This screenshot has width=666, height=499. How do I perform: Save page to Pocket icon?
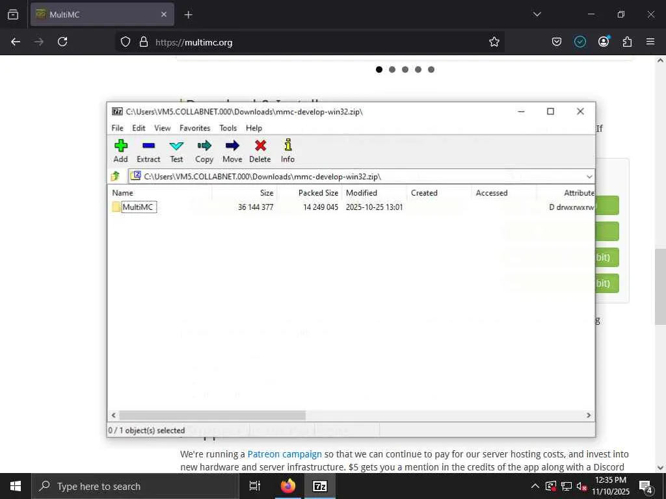[557, 42]
